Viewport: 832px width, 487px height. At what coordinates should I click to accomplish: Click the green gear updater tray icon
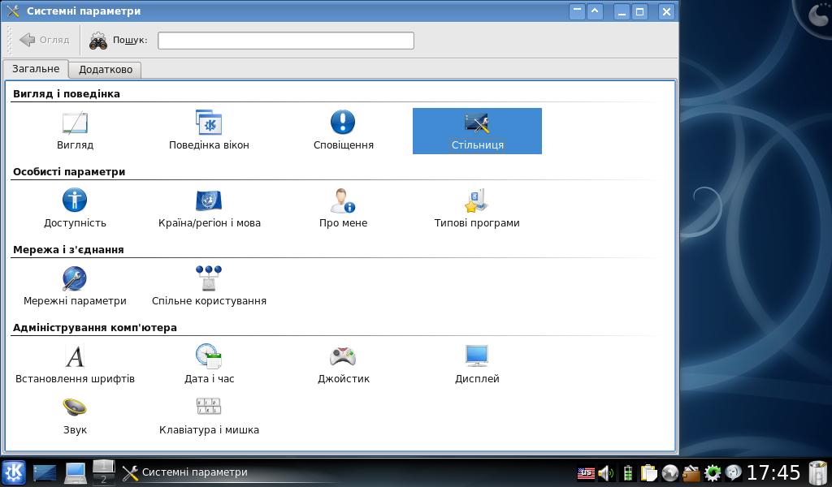[x=712, y=472]
